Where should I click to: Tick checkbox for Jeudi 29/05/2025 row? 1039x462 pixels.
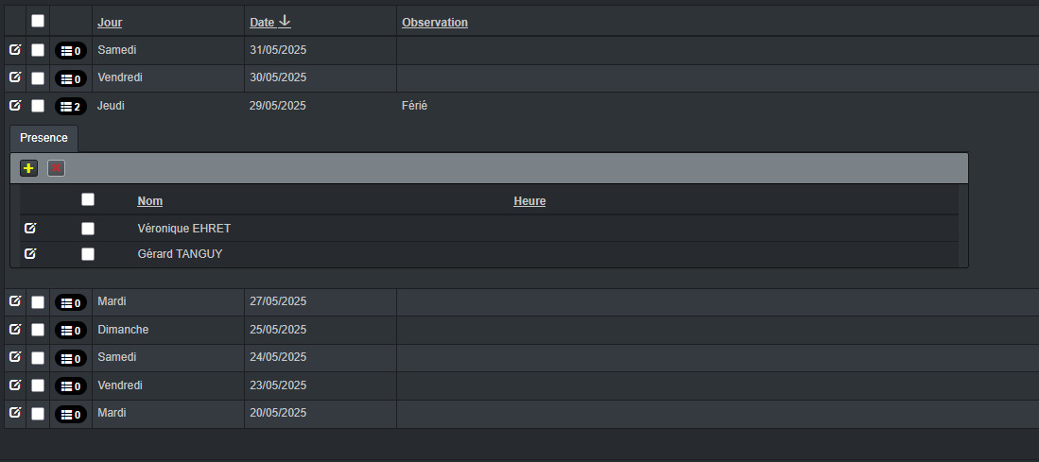(x=38, y=105)
